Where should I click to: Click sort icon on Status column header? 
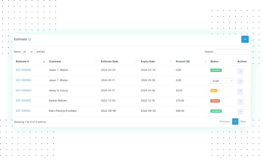click(x=233, y=61)
